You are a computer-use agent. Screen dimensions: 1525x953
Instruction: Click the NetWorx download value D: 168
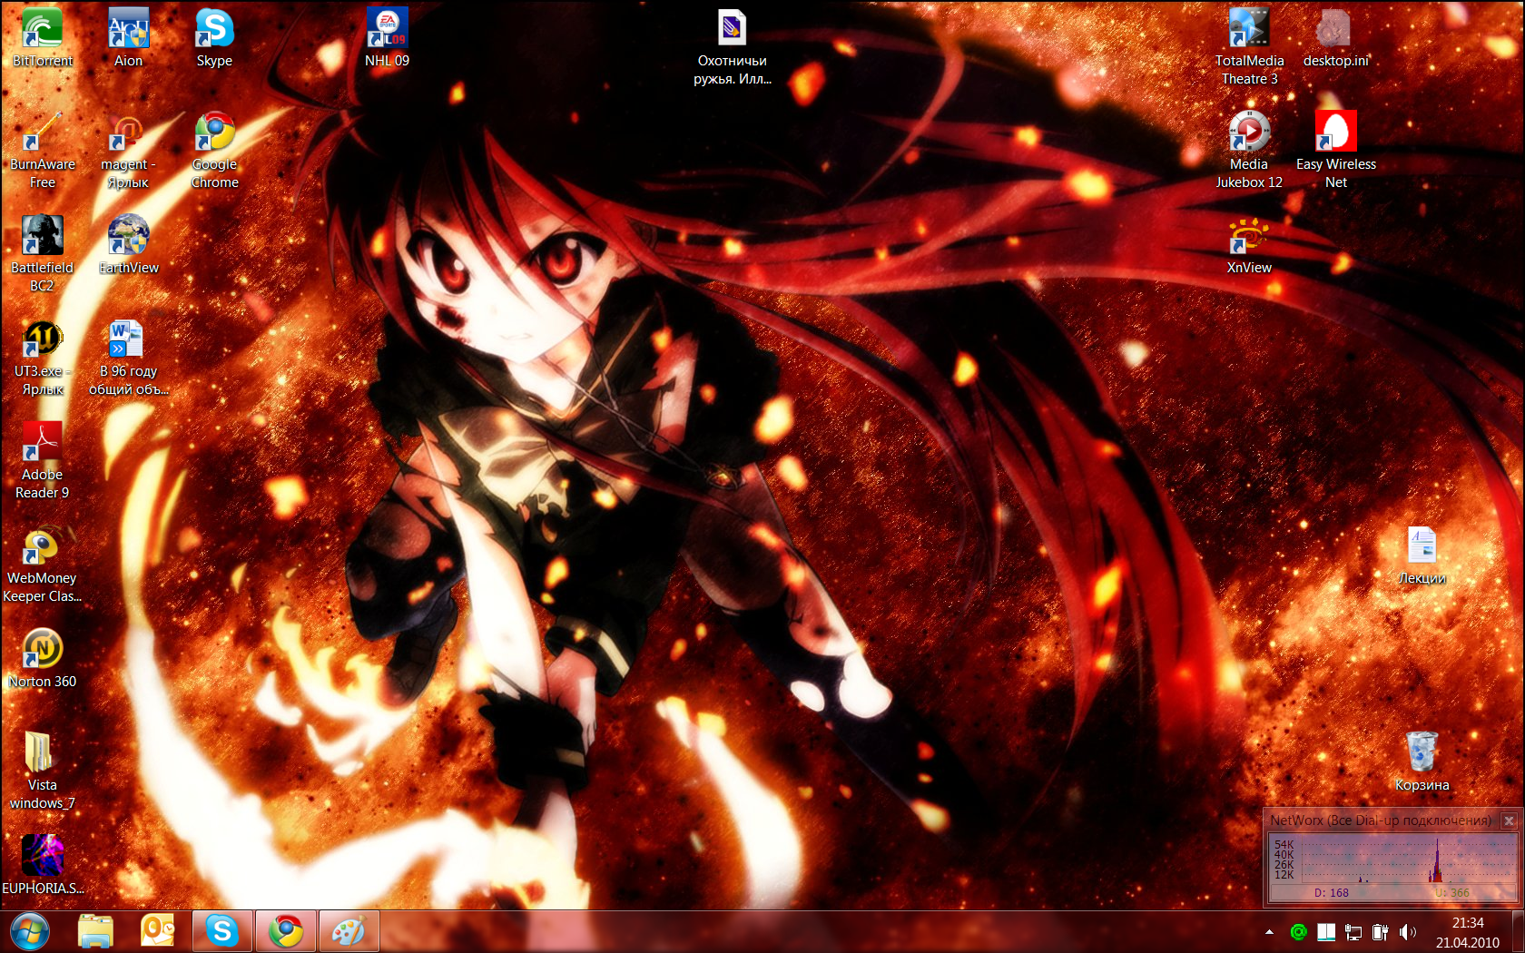[x=1332, y=893]
